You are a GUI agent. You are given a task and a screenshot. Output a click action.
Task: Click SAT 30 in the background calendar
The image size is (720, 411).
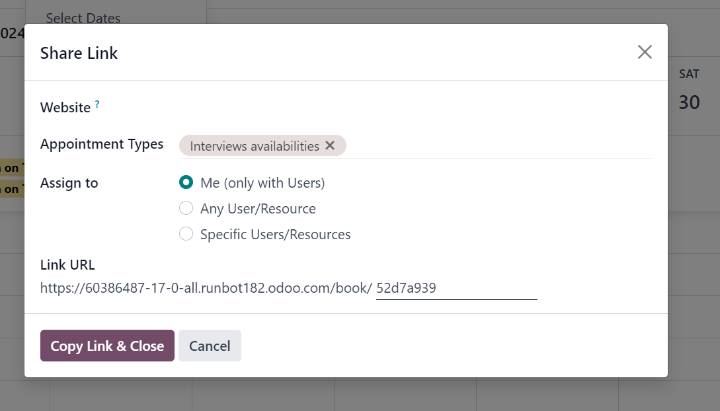pyautogui.click(x=689, y=91)
